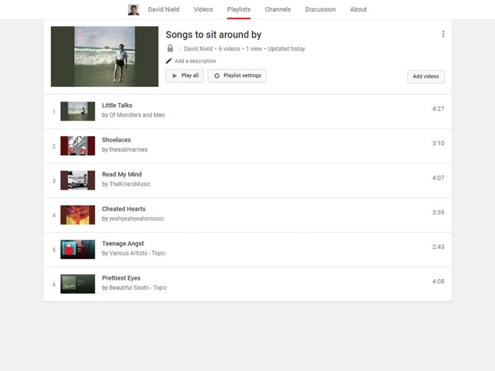Click the thumbnail for Little Talks
Viewport: 495px width, 371px height.
pos(77,111)
